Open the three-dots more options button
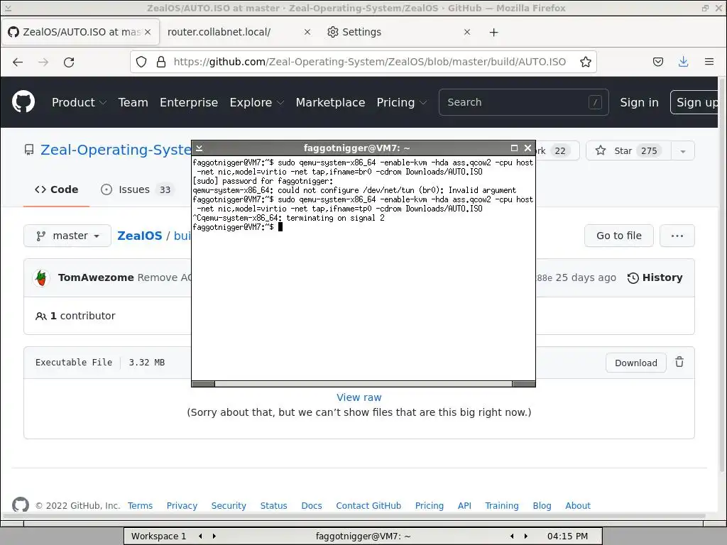Viewport: 727px width, 545px height. [677, 236]
